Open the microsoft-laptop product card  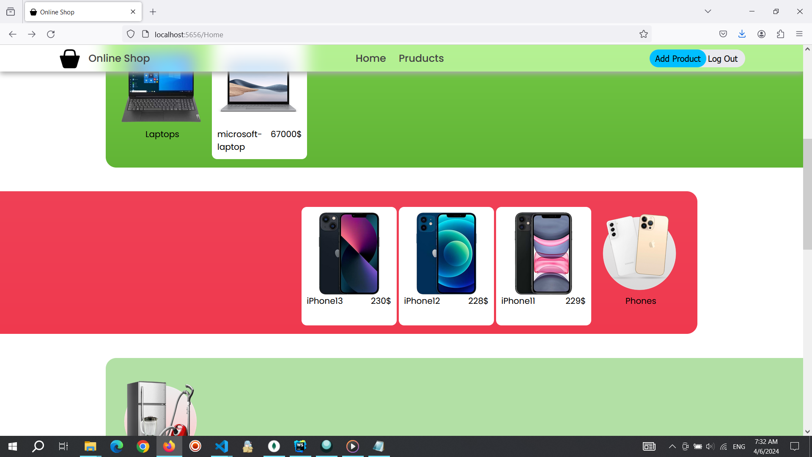coord(259,114)
